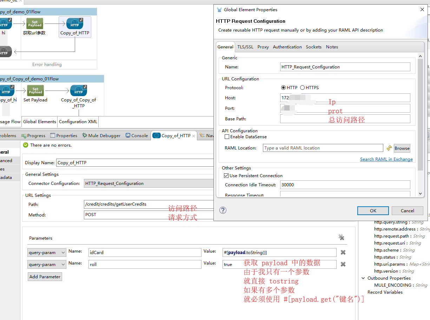
Task: Open the Console view tab
Action: click(x=137, y=136)
